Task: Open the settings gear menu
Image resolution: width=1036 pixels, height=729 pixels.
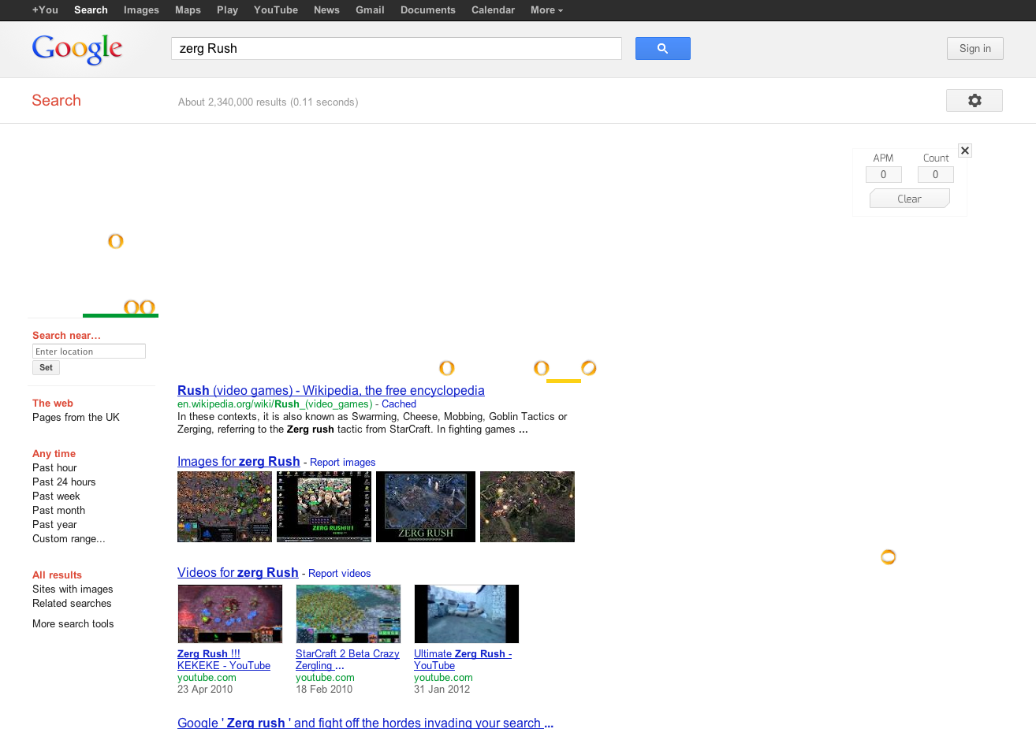Action: 974,101
